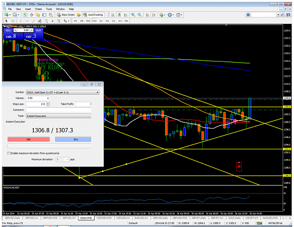Increase one-click trading volume arrow

[32, 31]
